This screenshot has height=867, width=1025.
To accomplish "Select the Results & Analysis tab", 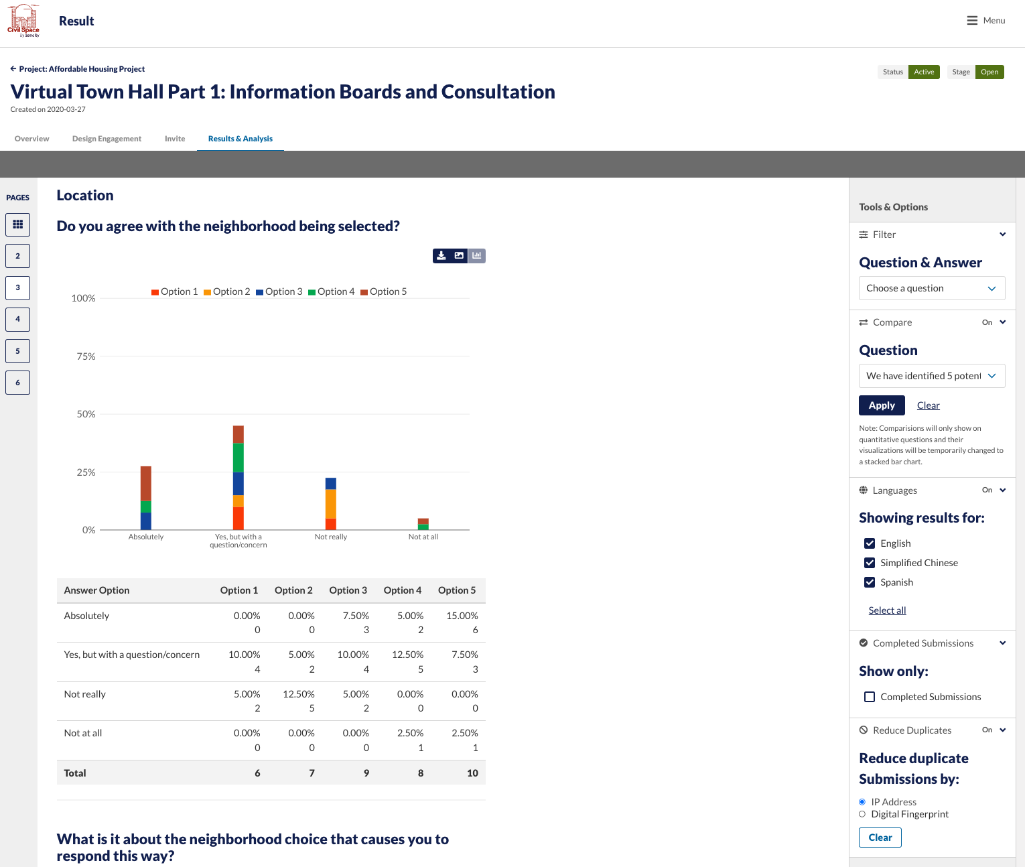I will 241,139.
